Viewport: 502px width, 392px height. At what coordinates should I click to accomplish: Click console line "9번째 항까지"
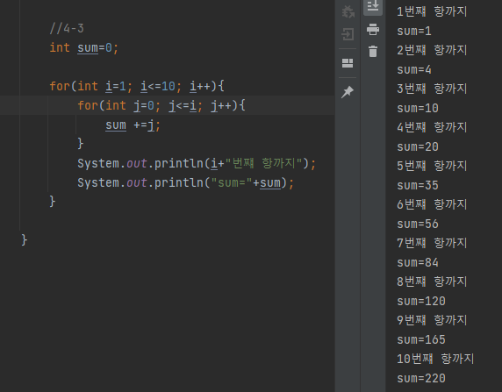[432, 320]
